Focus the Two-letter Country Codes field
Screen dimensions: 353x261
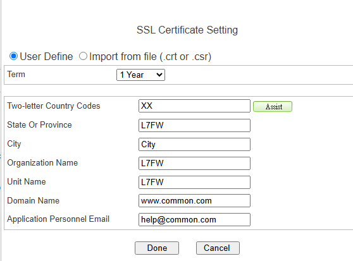point(194,106)
